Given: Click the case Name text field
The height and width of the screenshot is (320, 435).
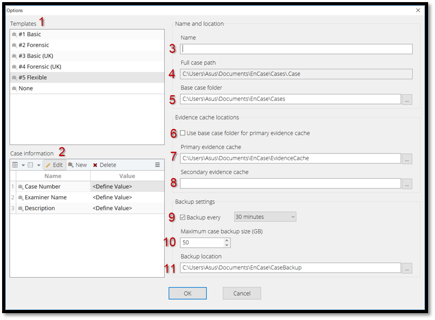Looking at the screenshot, I should (296, 49).
